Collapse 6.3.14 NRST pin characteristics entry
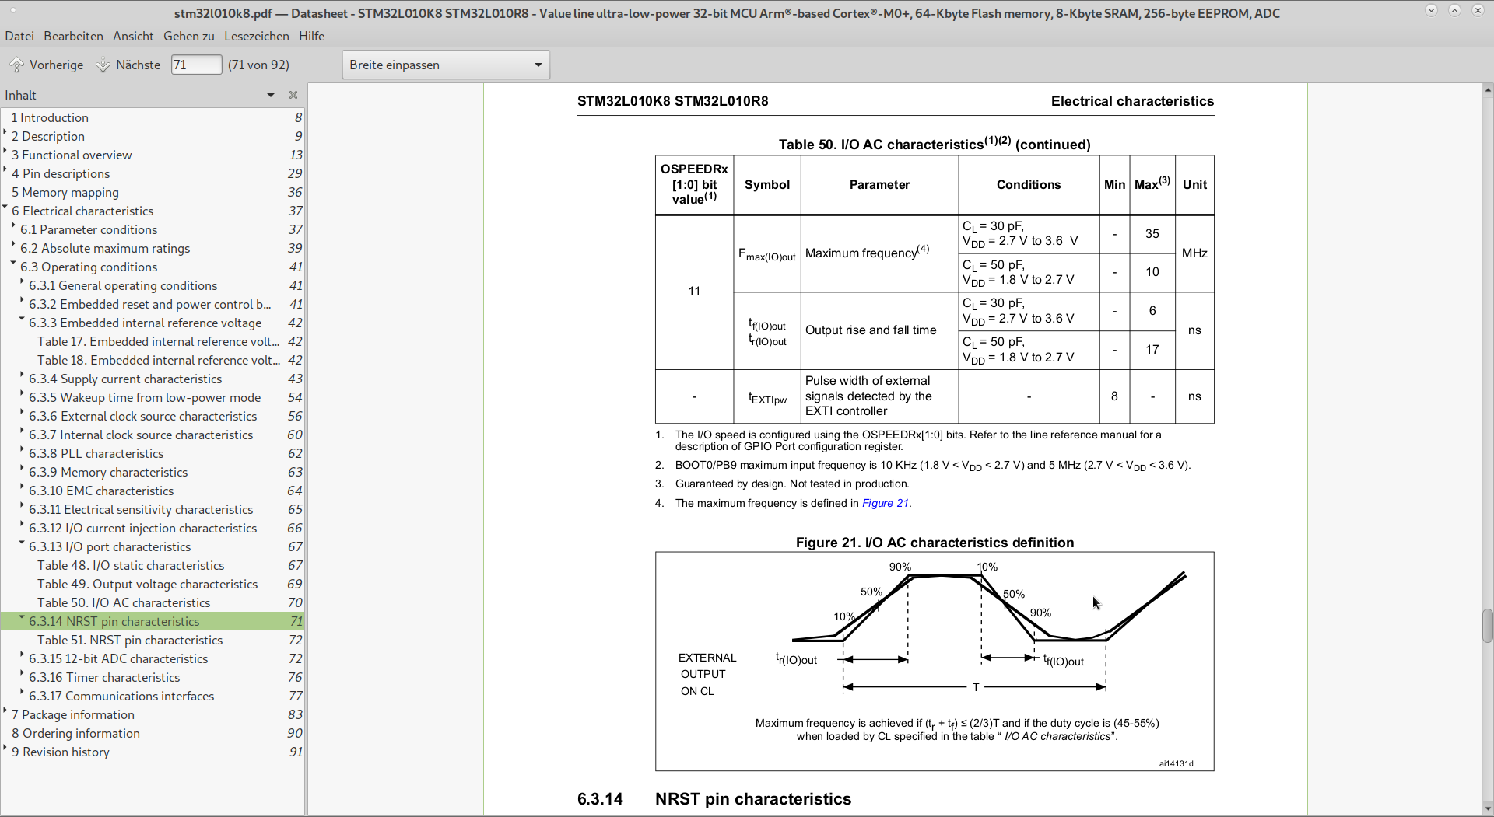 [23, 619]
